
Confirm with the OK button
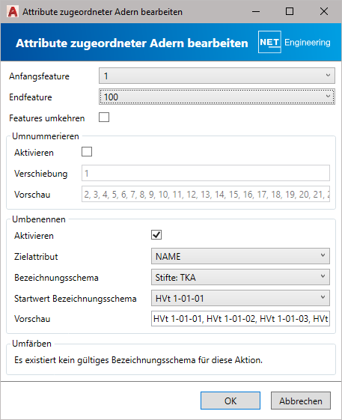tap(230, 401)
